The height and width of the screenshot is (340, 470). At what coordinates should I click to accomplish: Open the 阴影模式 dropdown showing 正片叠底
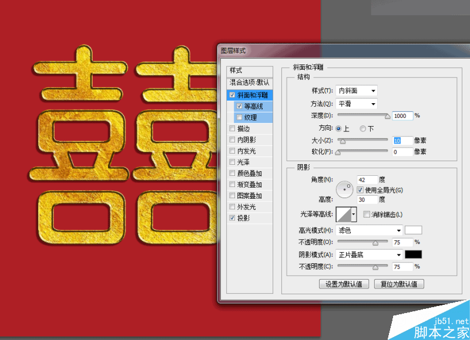[x=368, y=254]
